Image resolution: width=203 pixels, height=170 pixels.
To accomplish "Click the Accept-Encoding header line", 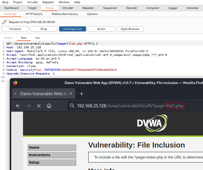I will [32, 62].
